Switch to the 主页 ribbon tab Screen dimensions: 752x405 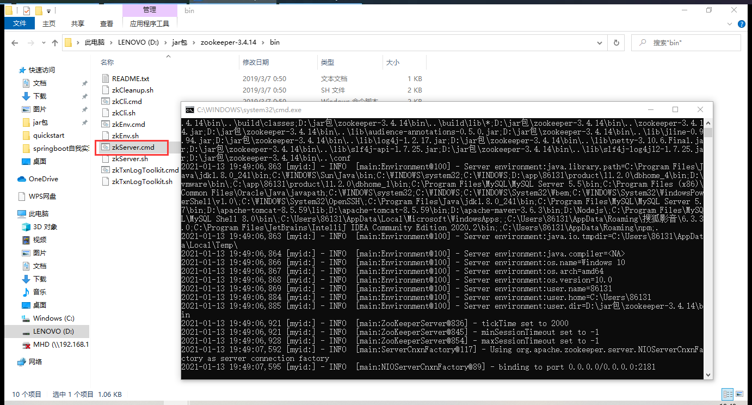(49, 23)
